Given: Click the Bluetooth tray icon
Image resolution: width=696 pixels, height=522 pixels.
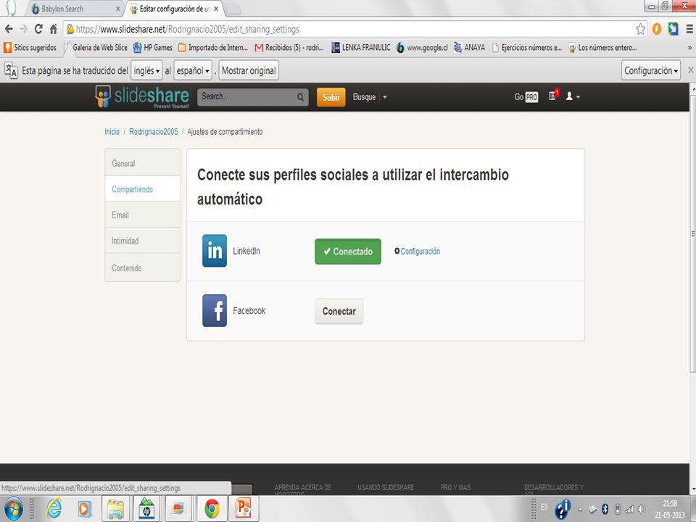Looking at the screenshot, I should click(605, 509).
